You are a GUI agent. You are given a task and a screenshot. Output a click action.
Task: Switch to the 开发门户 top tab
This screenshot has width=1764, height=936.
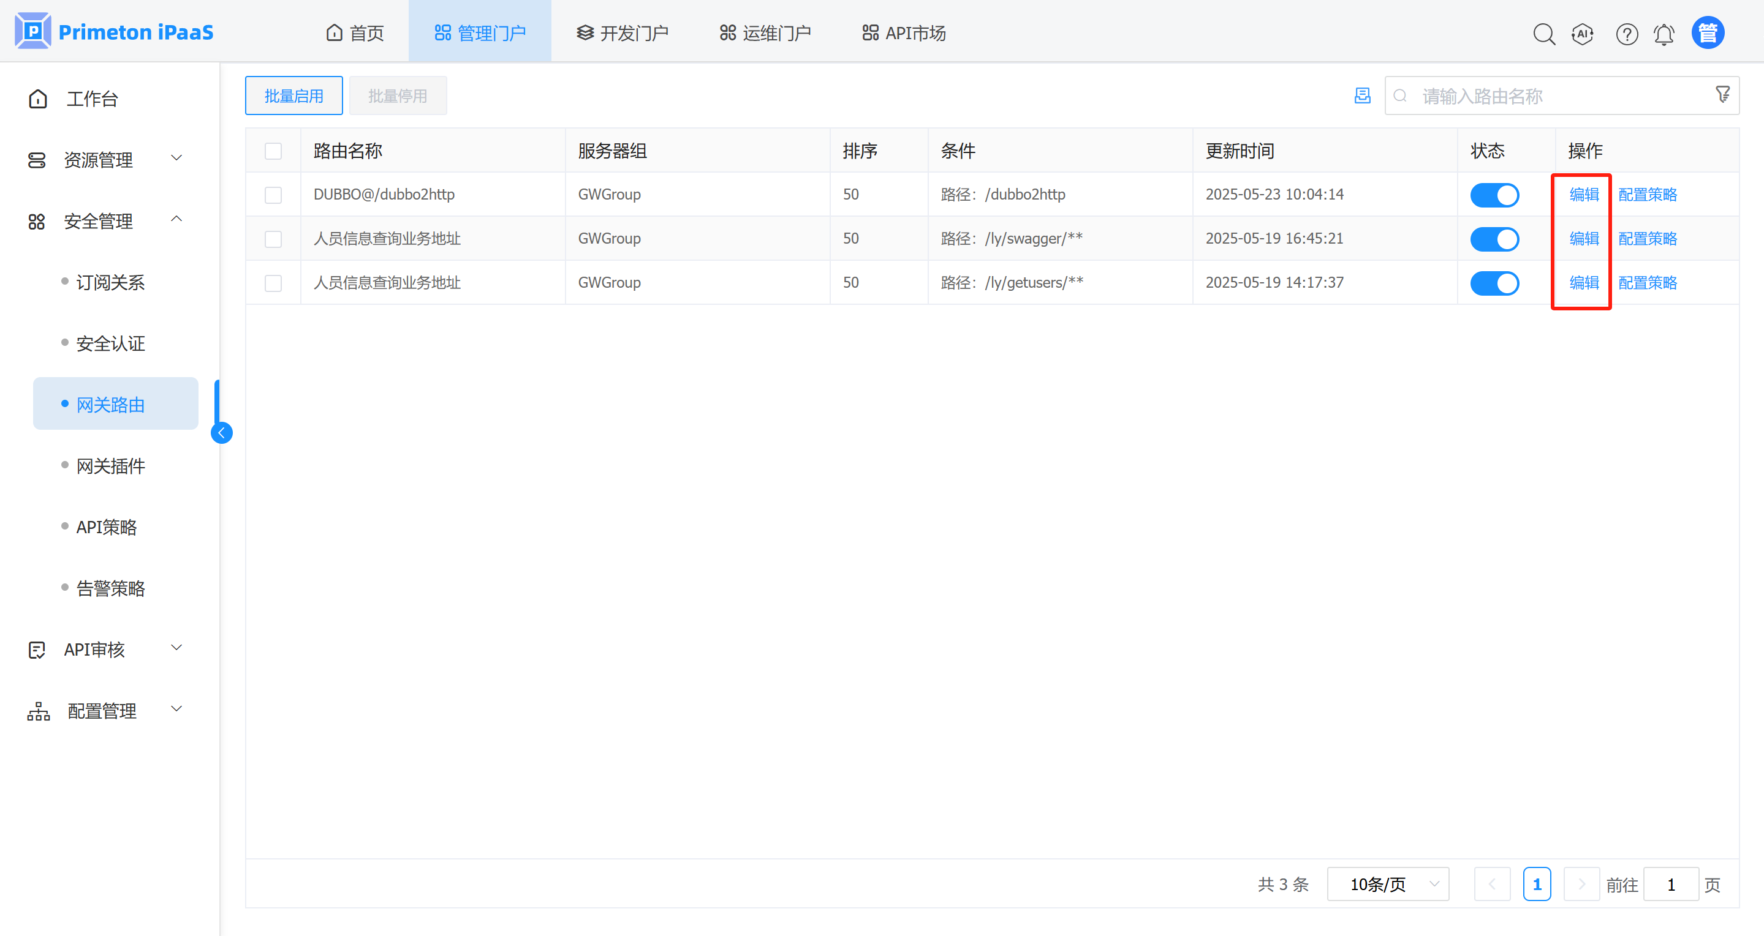(622, 33)
